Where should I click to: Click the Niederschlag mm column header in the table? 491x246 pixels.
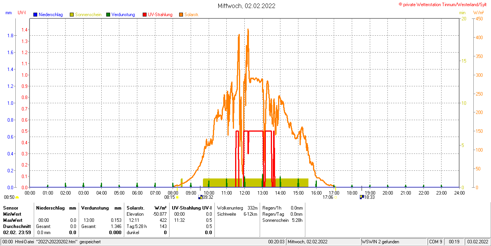56,208
